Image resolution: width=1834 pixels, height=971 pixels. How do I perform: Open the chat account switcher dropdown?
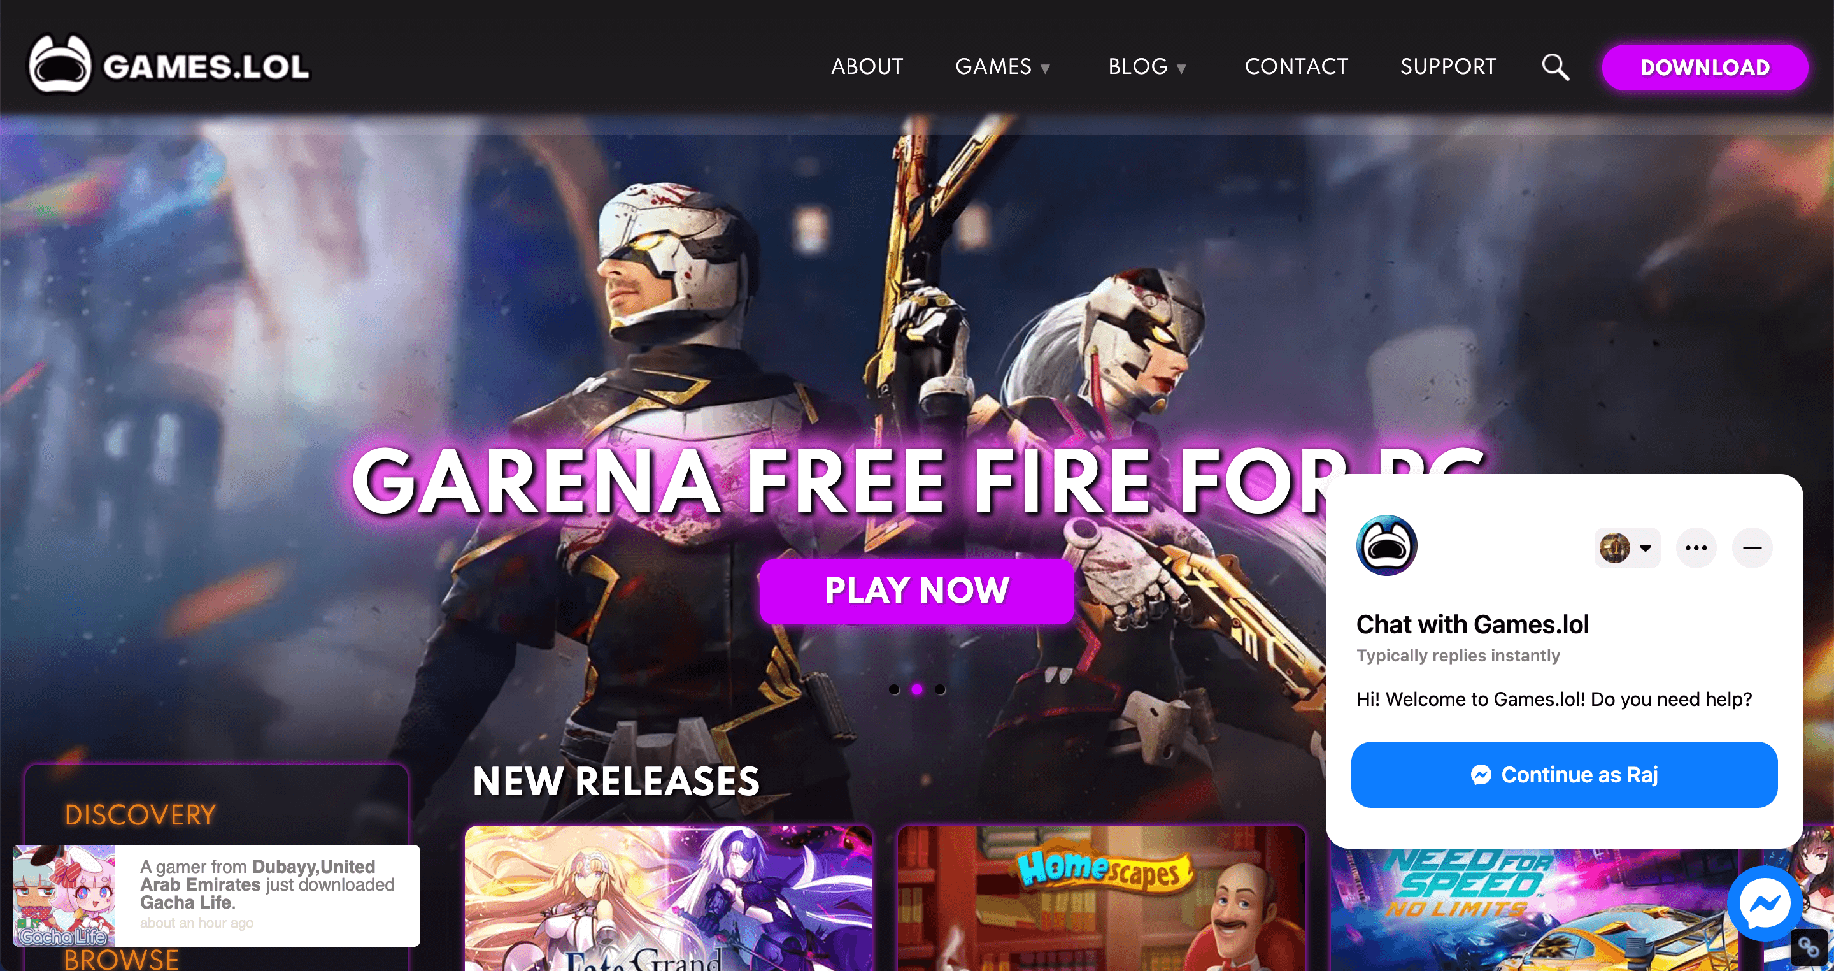(1627, 548)
